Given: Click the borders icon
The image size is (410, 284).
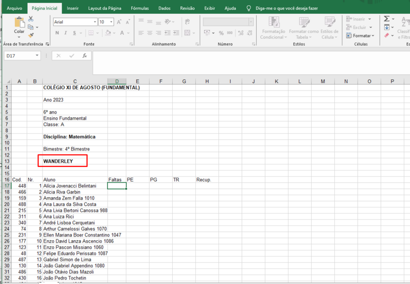Looking at the screenshot, I should click(x=91, y=33).
